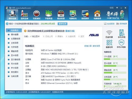Click the 微博分享 Weibo share link
132x99 pixels.
[x=88, y=46]
